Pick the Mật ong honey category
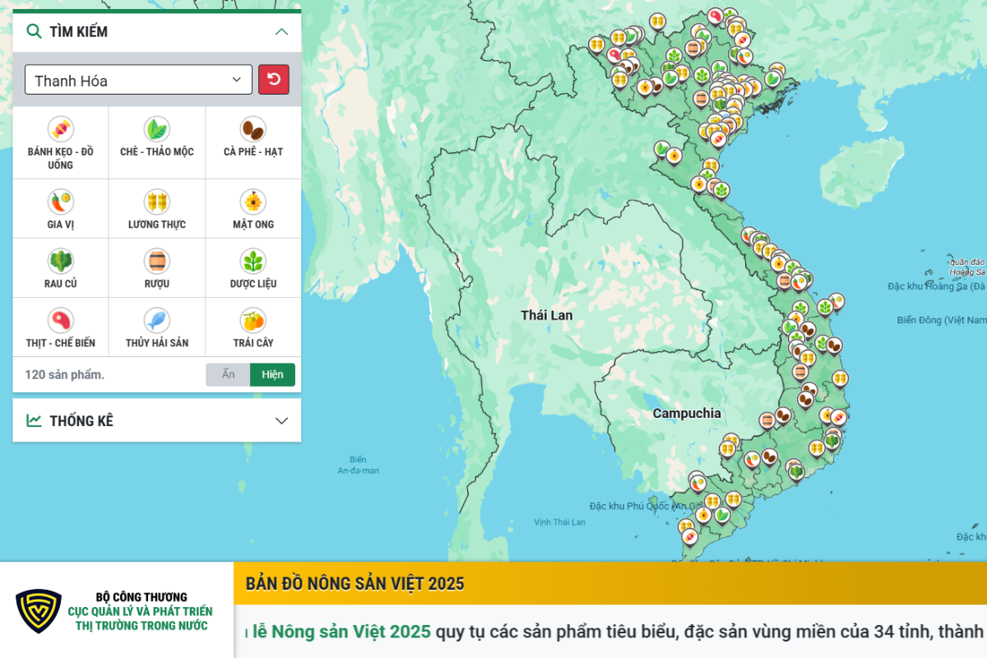Viewport: 987px width, 658px height. pos(253,202)
